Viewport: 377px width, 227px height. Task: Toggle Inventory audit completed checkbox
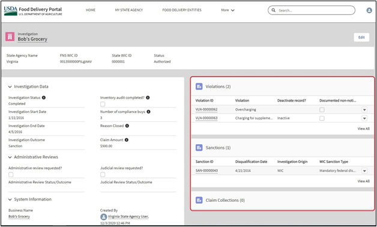click(103, 104)
